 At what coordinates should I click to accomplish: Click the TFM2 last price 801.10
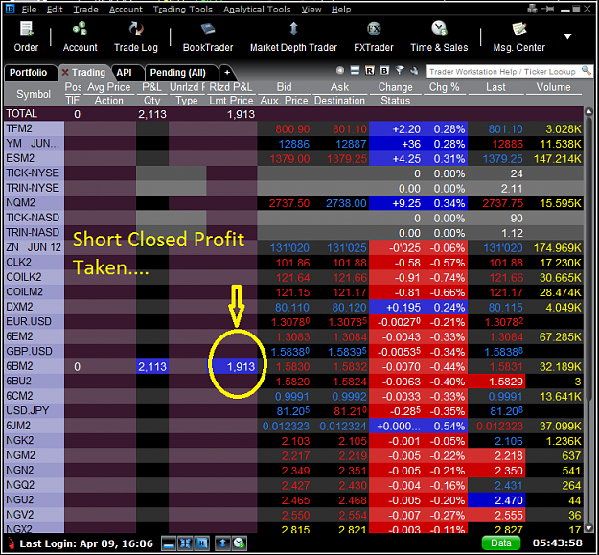[505, 129]
